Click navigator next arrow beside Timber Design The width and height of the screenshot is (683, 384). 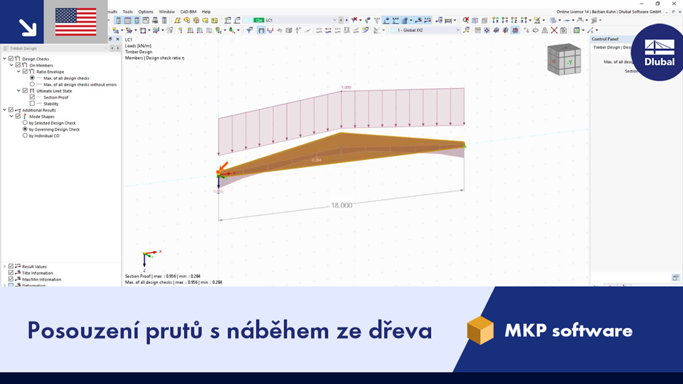(x=117, y=48)
